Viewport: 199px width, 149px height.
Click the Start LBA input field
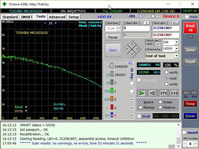click(x=136, y=28)
